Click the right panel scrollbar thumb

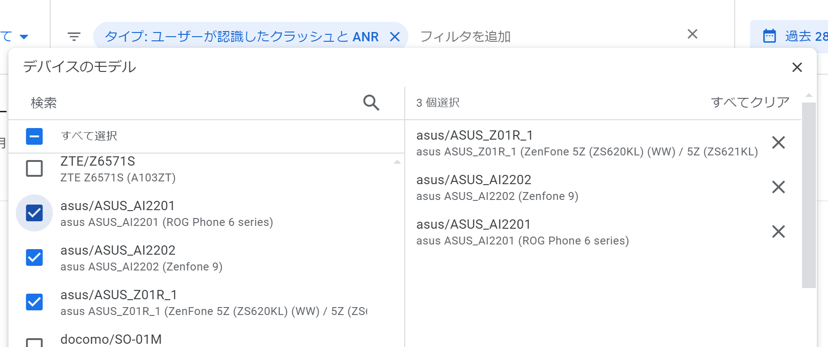click(x=809, y=195)
